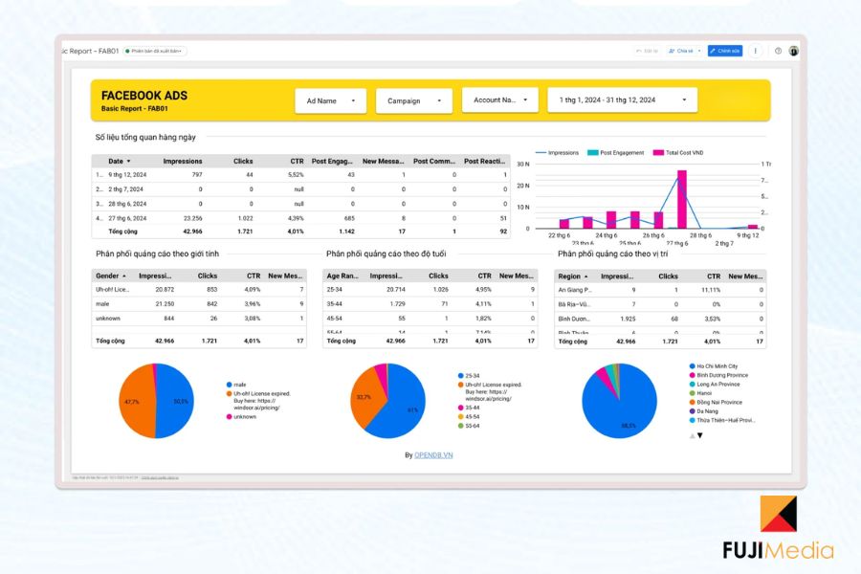Toggle Impressions series in chart legend
861x574 pixels.
557,153
